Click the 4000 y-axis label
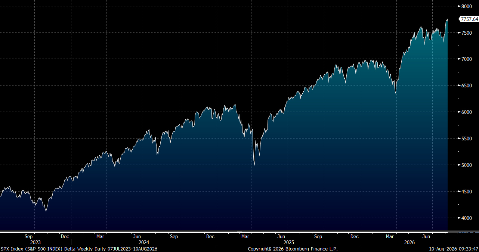Viewport: 479px width, 252px height. tap(466, 218)
